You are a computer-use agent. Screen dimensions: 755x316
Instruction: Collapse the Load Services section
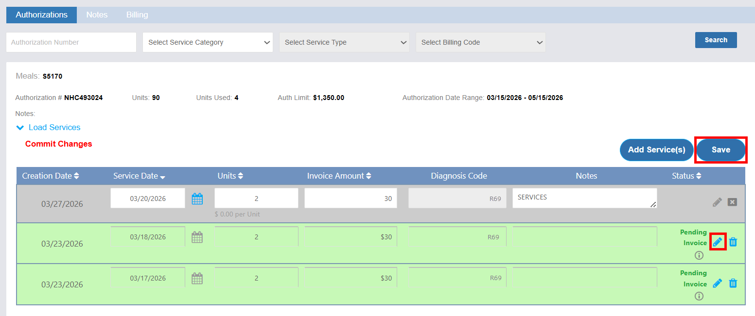pyautogui.click(x=48, y=128)
